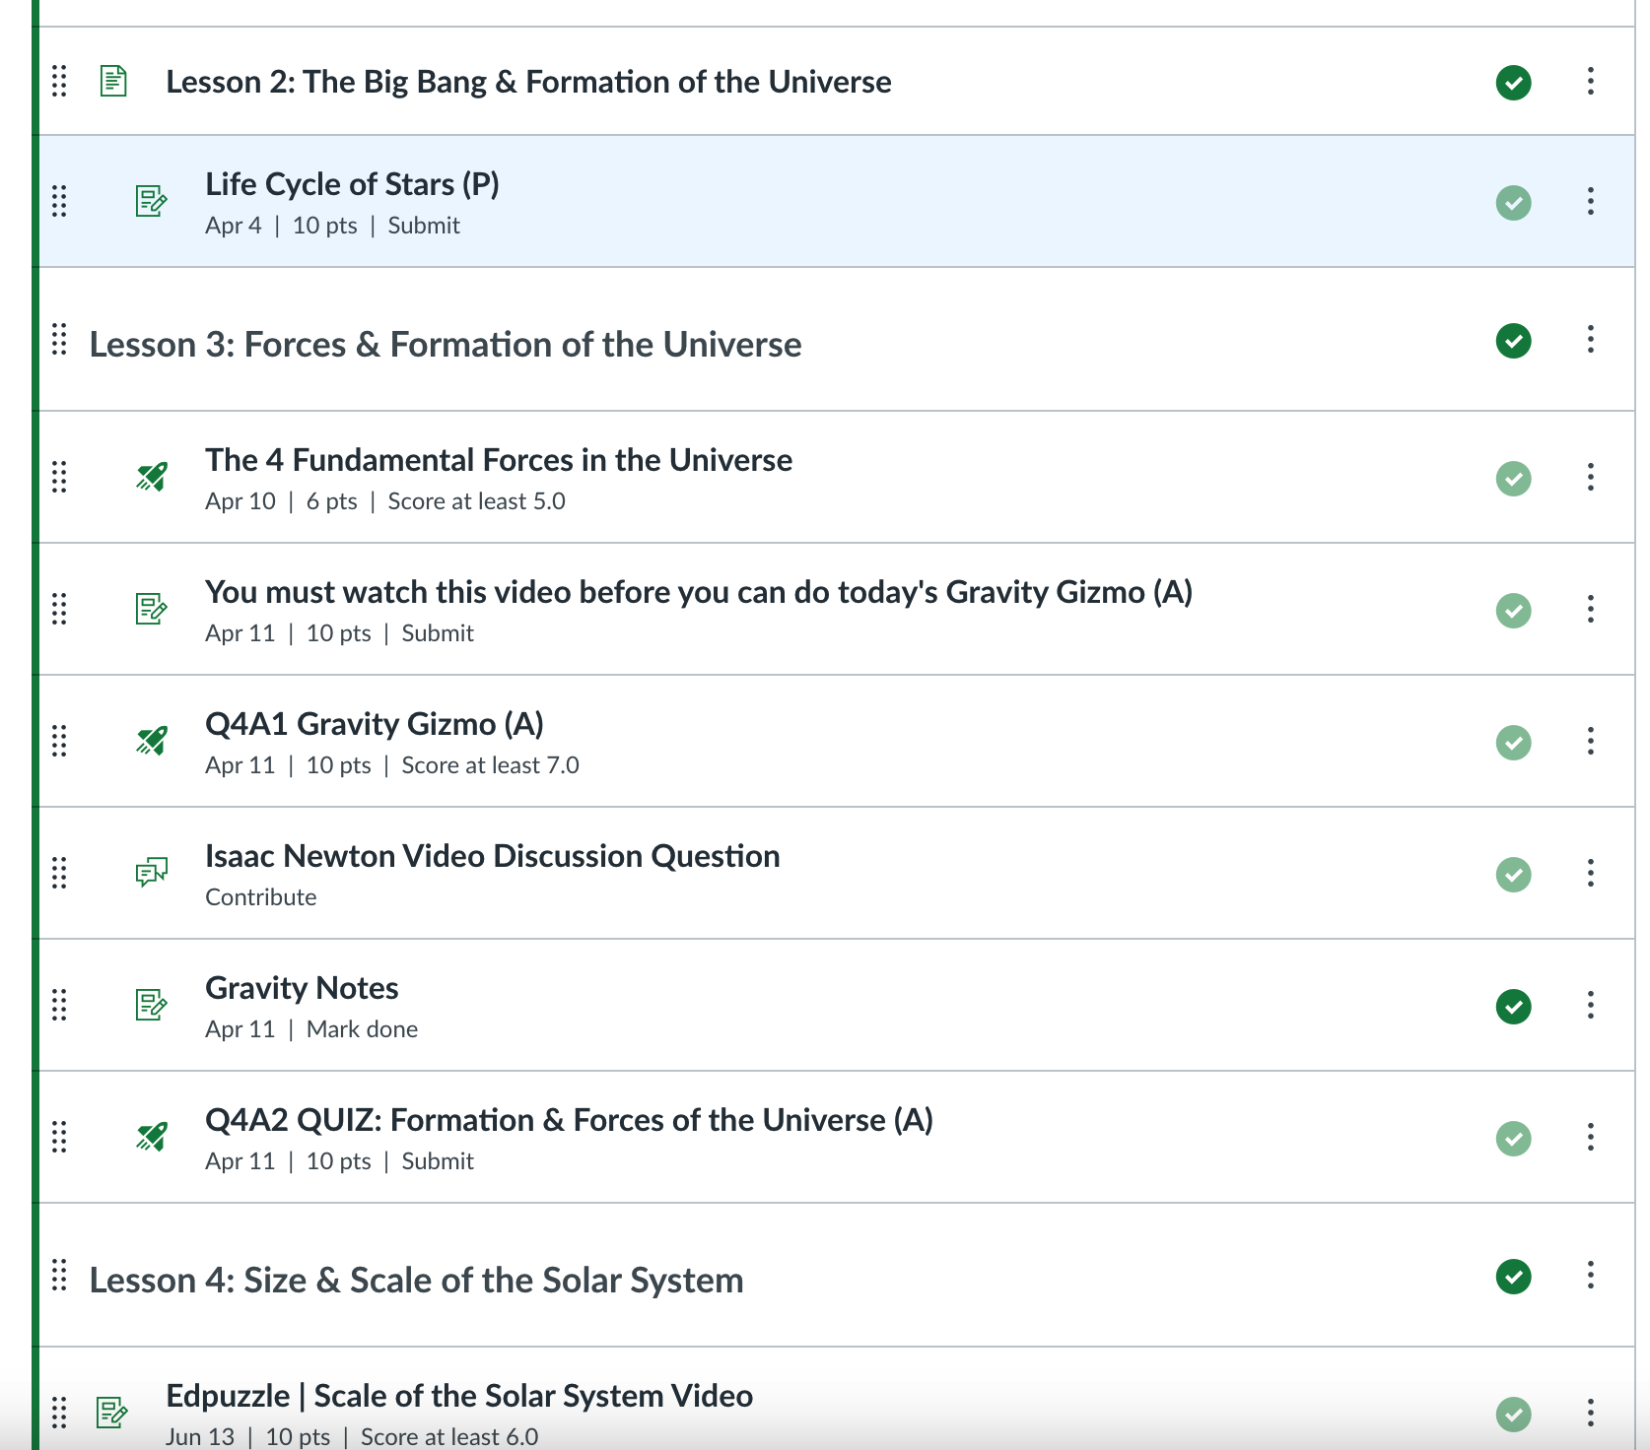Click the drag handle for Lesson 4: Size & Scale header
This screenshot has height=1450, width=1650.
pyautogui.click(x=59, y=1275)
